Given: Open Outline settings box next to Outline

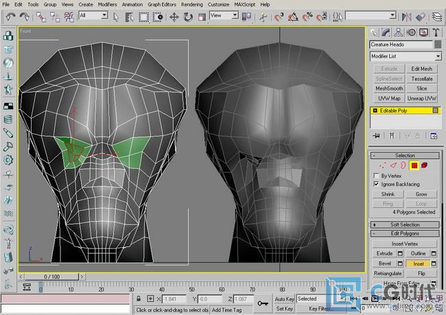Looking at the screenshot, I should [x=434, y=253].
